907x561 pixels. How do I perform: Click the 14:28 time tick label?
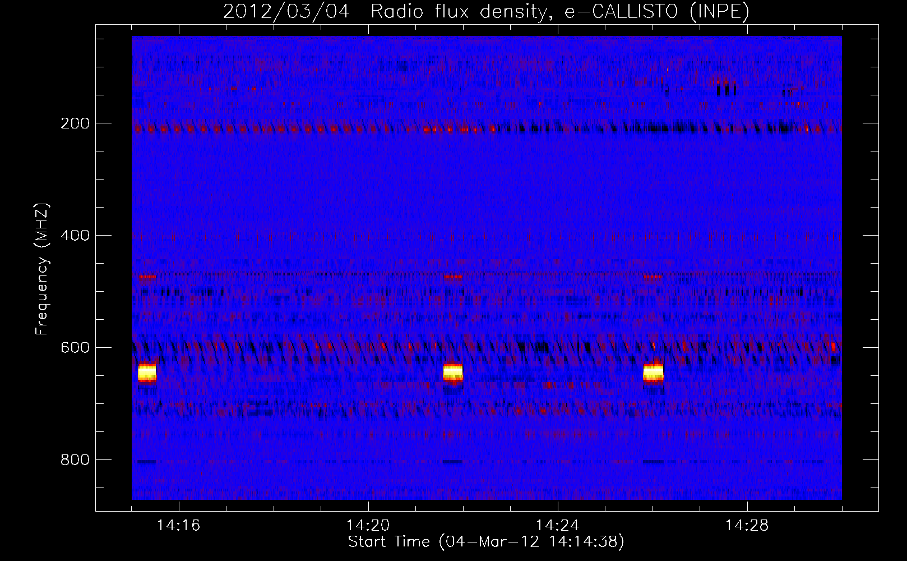(747, 526)
